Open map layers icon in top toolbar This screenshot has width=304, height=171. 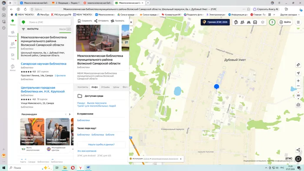tap(262, 22)
